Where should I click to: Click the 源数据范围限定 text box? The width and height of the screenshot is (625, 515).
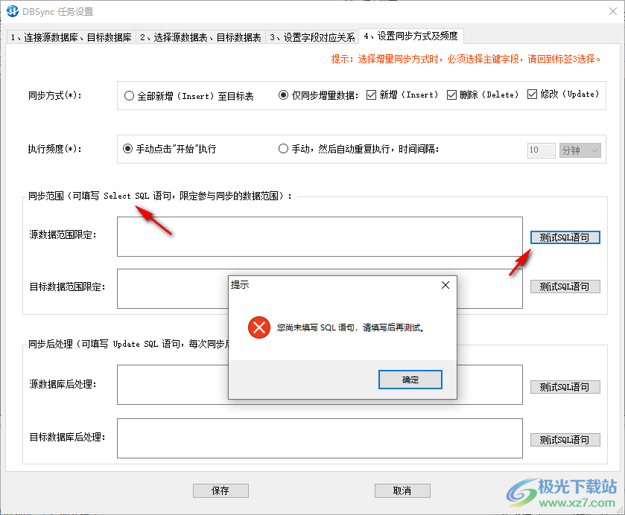(x=320, y=237)
